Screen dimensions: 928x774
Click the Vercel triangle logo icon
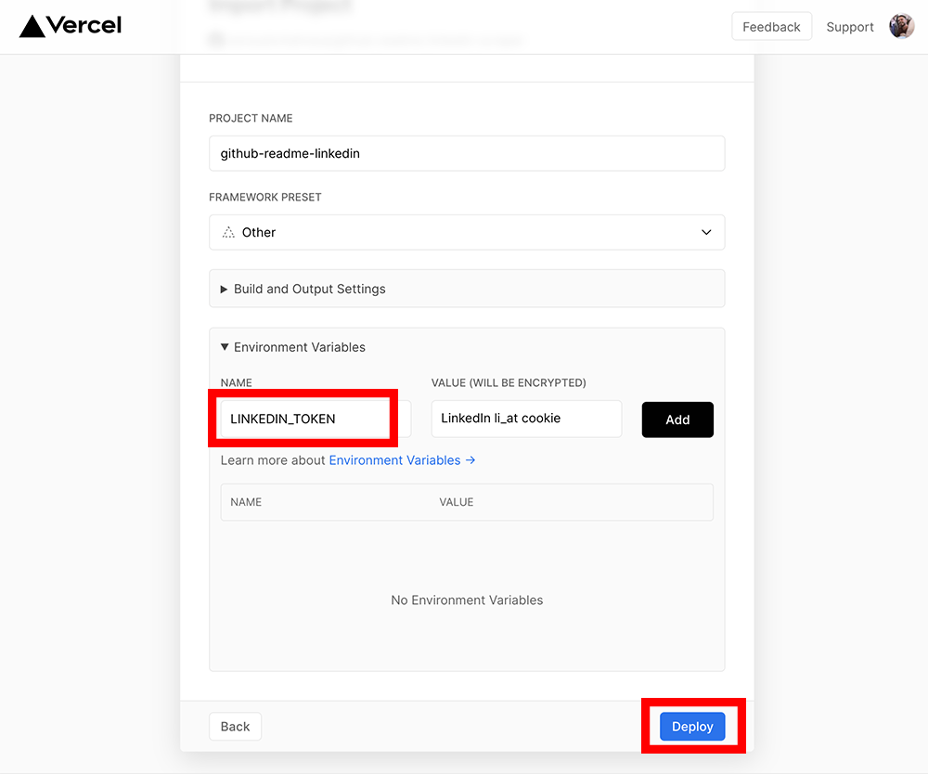32,26
